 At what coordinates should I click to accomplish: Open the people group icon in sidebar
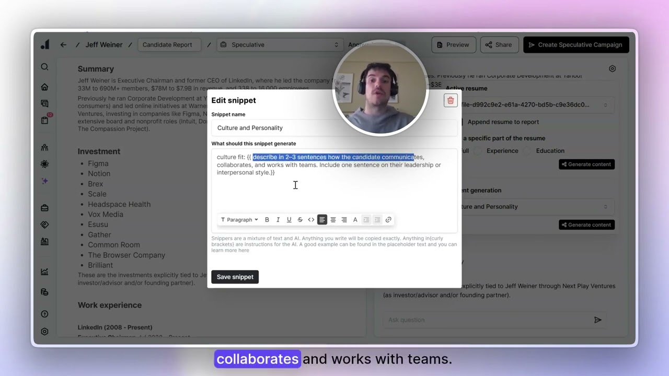[44, 148]
